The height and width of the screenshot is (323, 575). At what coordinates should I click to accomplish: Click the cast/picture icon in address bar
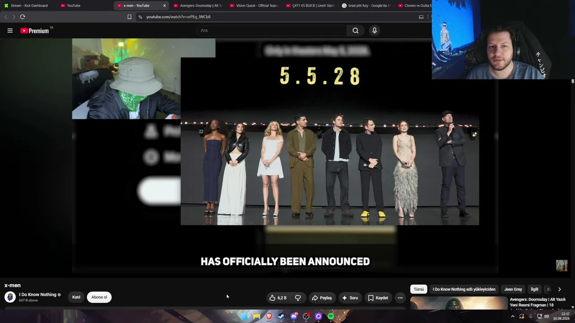[421, 17]
